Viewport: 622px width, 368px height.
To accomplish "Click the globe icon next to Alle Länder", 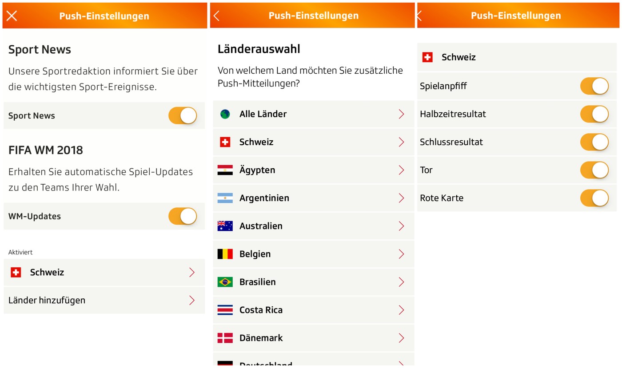I will click(225, 114).
